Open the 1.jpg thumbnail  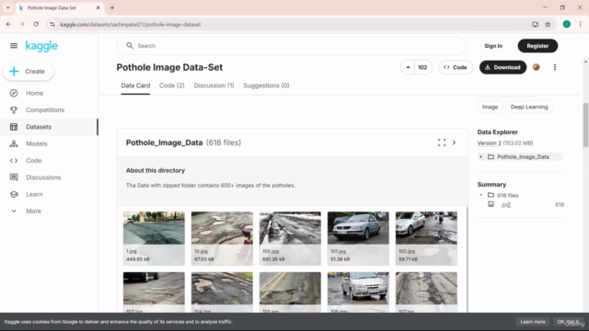tap(154, 238)
